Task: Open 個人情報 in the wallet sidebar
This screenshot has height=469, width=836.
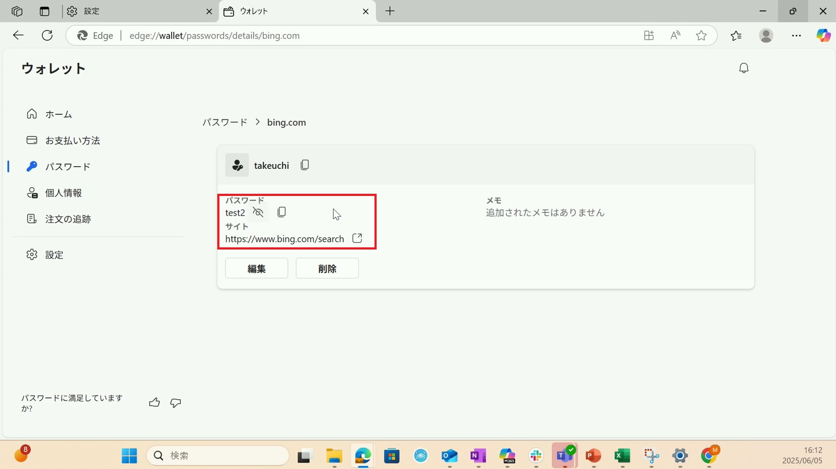Action: pos(64,193)
